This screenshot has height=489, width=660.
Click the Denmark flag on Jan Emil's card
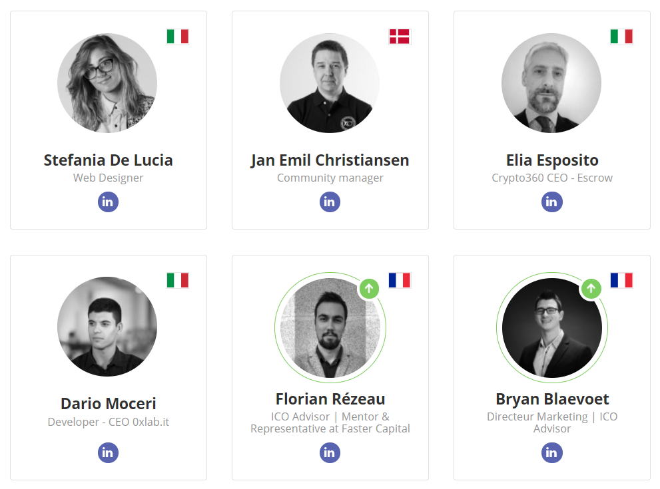[400, 37]
